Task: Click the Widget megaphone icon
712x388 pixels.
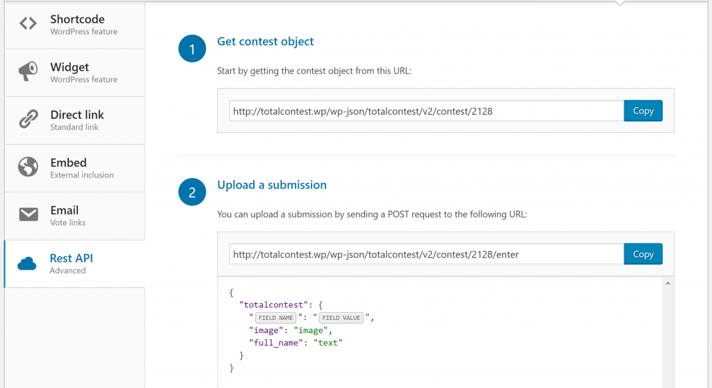Action: tap(28, 72)
